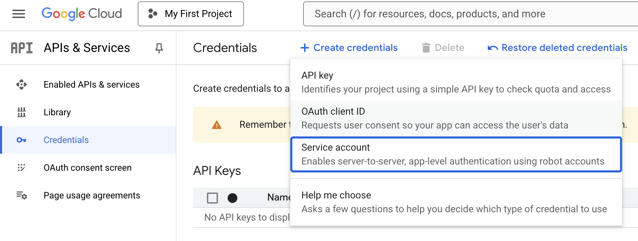Expand the Create credentials dropdown
The image size is (638, 241).
point(349,48)
